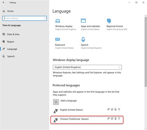Image resolution: width=147 pixels, height=130 pixels.
Task: Click display language feature icon for Chinese (Traditional, Taiwan)
Action: click(108, 119)
